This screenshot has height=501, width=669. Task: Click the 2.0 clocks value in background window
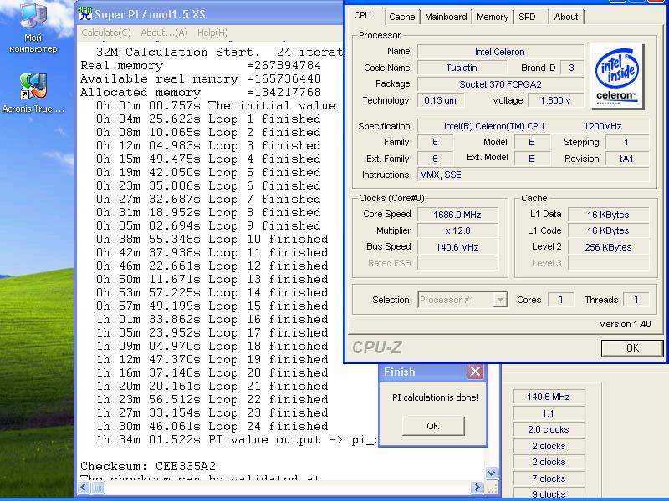[x=549, y=429]
